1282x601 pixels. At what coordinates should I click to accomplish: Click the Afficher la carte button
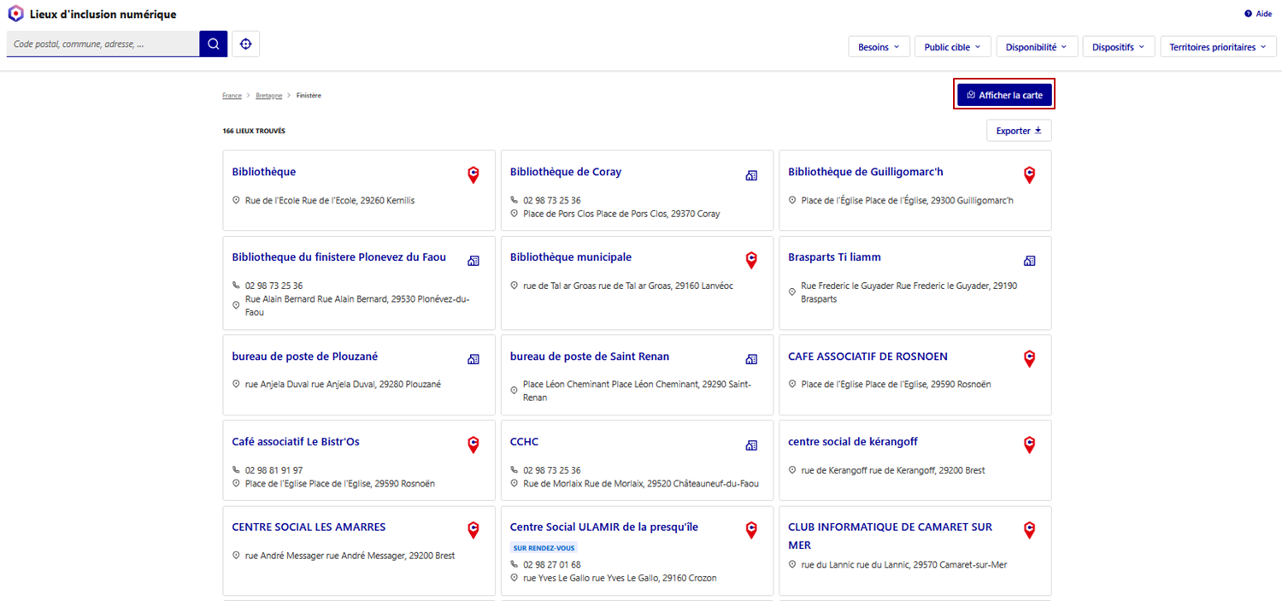point(1004,95)
